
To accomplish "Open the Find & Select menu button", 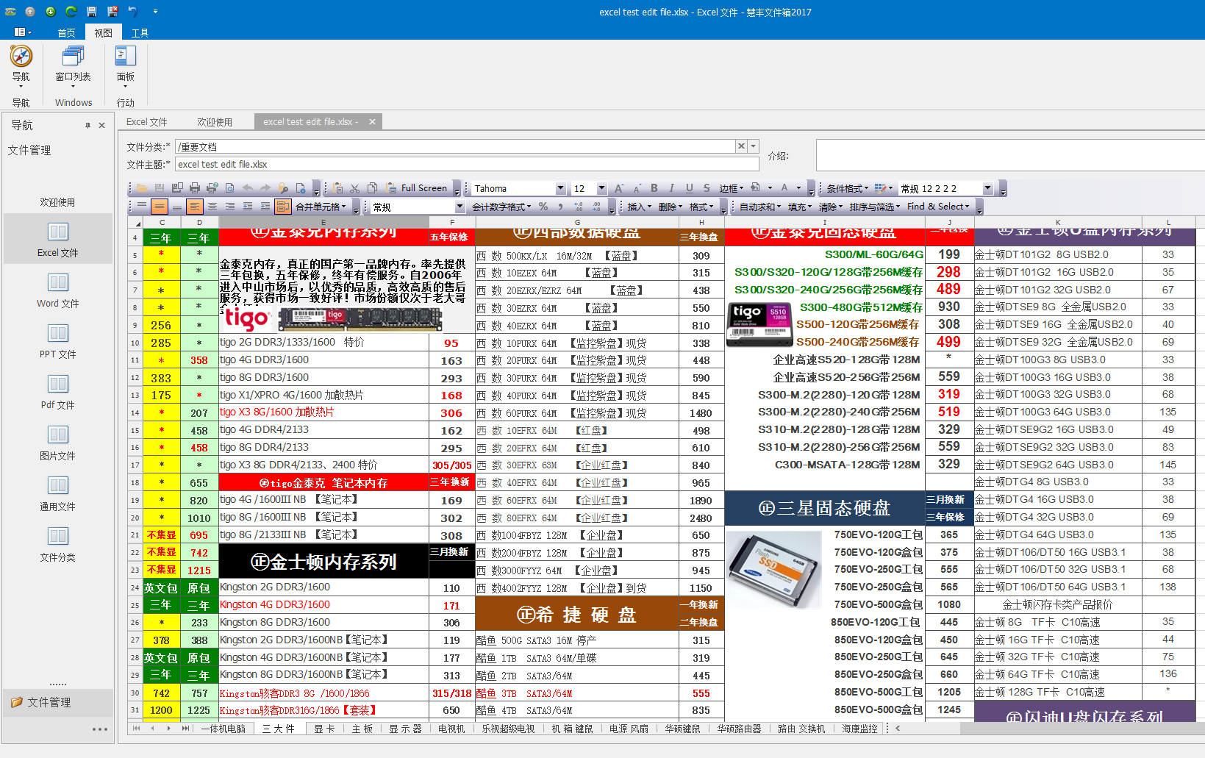I will pos(938,207).
